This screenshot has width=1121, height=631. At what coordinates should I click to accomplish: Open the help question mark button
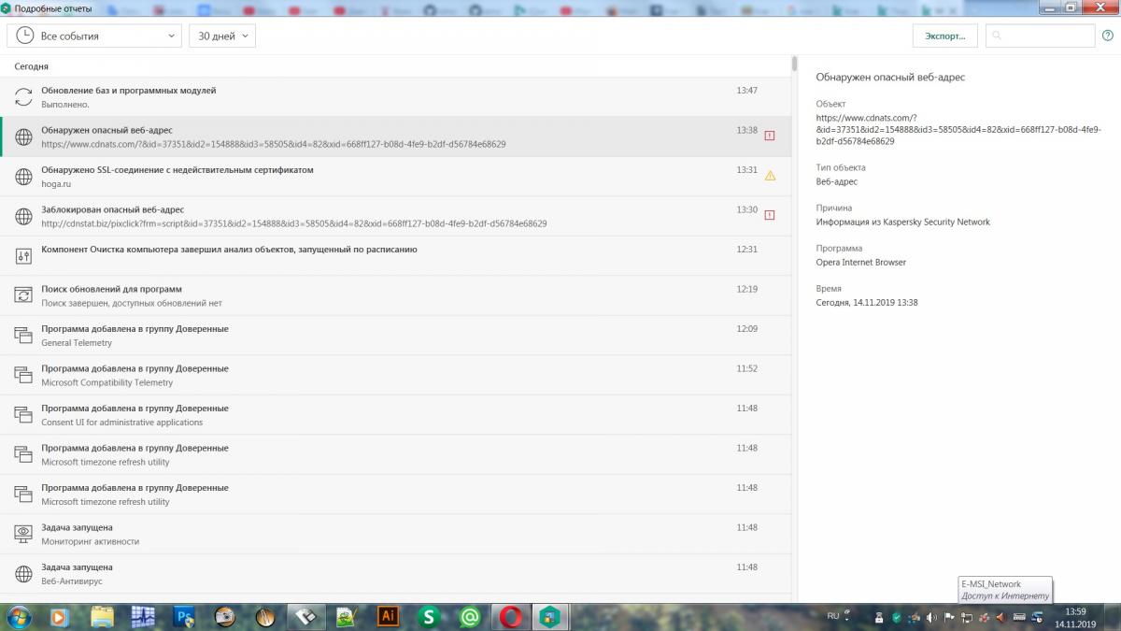[1109, 36]
